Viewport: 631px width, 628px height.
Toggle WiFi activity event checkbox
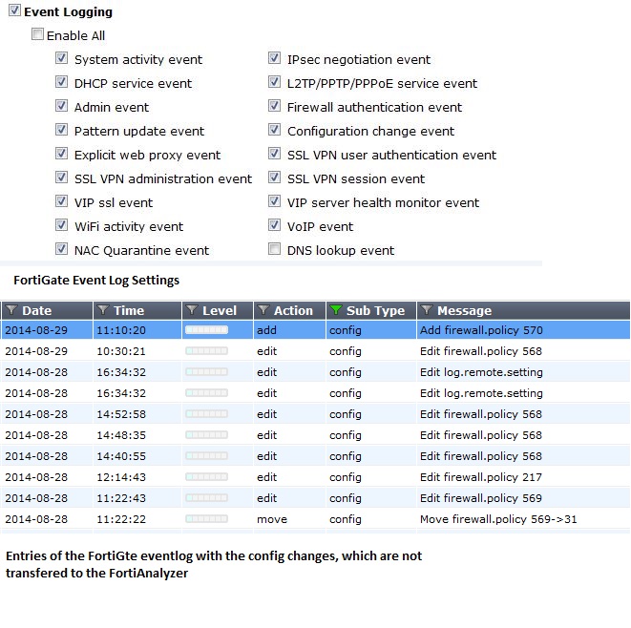[x=61, y=225]
